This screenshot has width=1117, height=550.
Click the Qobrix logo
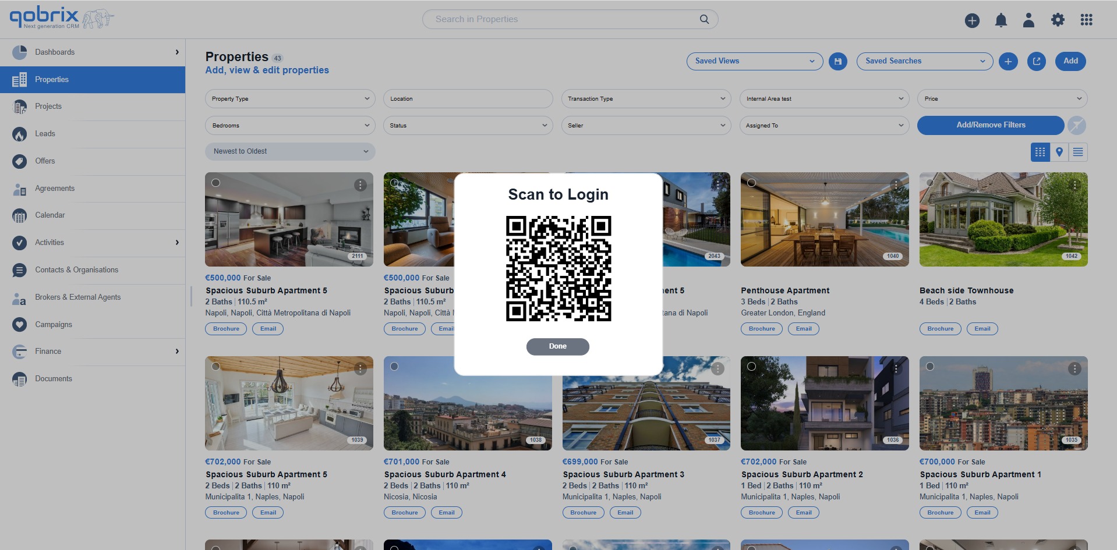click(x=61, y=19)
